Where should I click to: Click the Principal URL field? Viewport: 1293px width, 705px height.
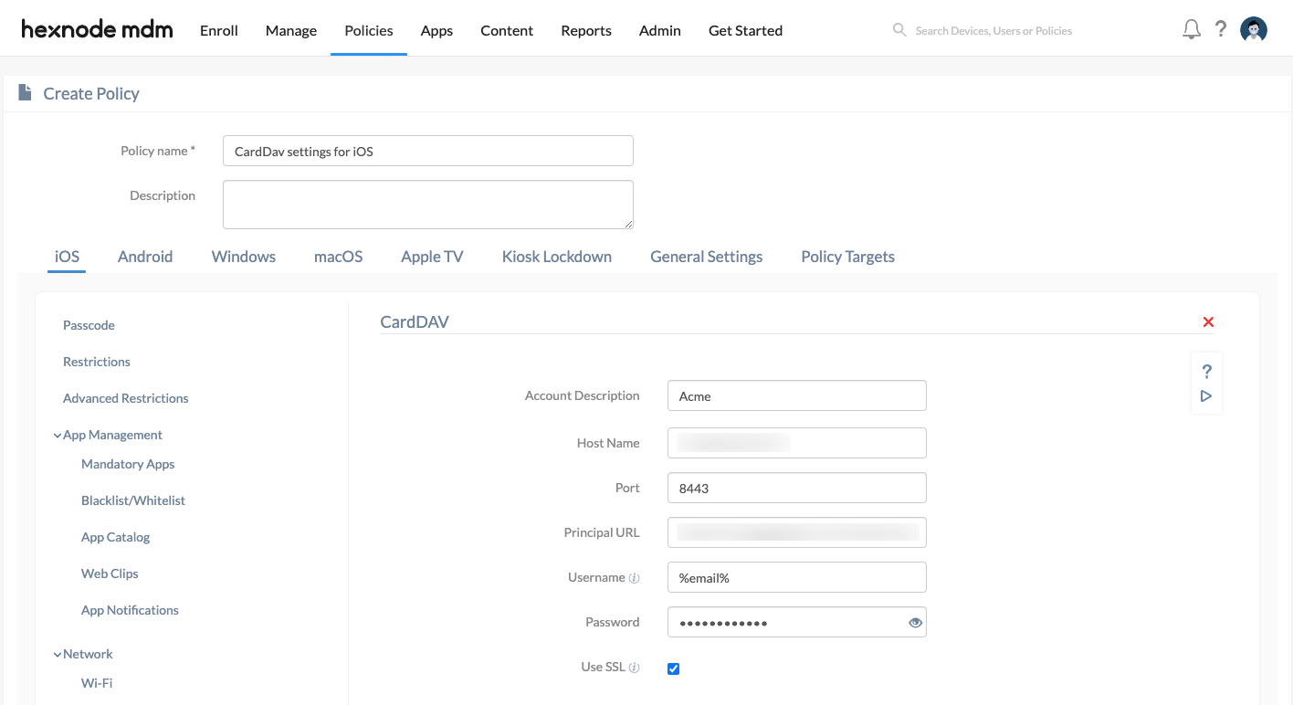pos(797,532)
